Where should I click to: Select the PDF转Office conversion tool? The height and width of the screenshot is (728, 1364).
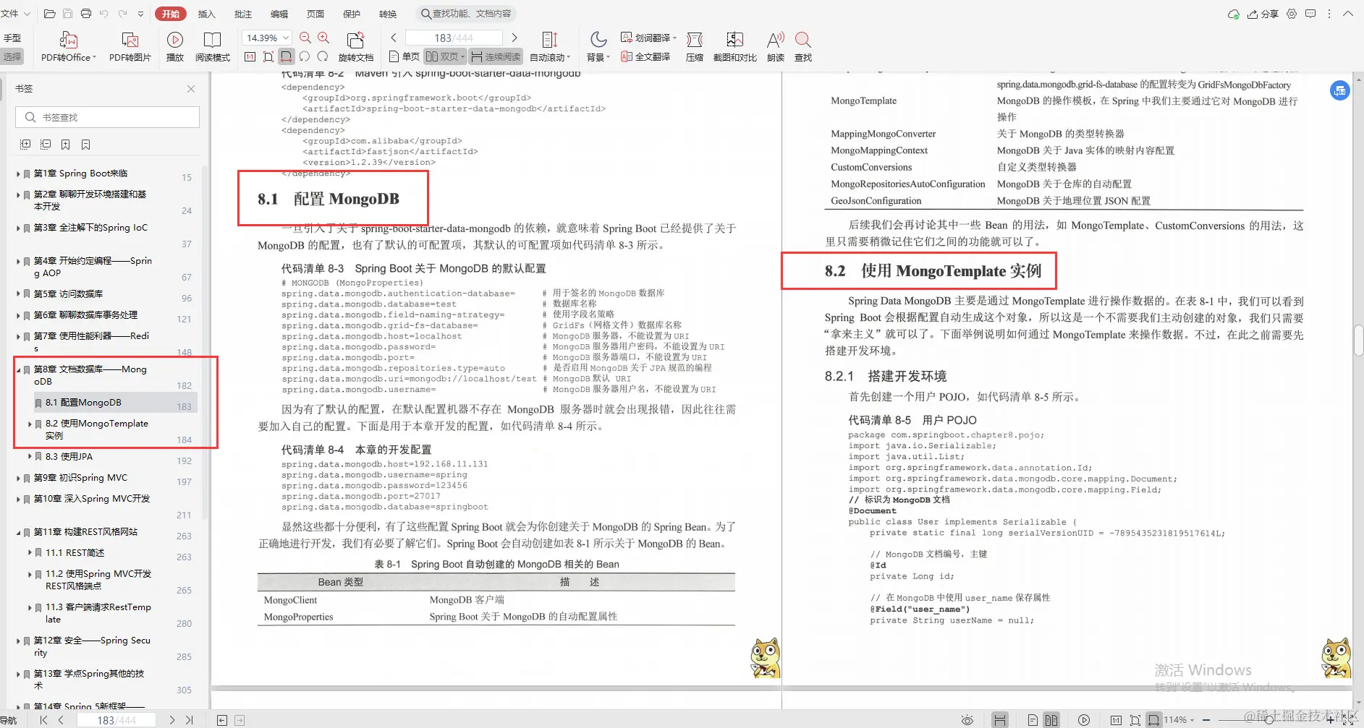67,45
